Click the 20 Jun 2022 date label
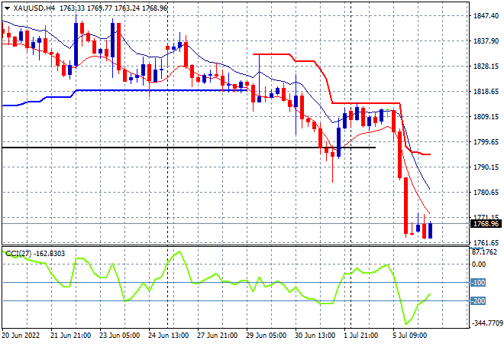Viewport: 504px width, 344px height. 21,336
